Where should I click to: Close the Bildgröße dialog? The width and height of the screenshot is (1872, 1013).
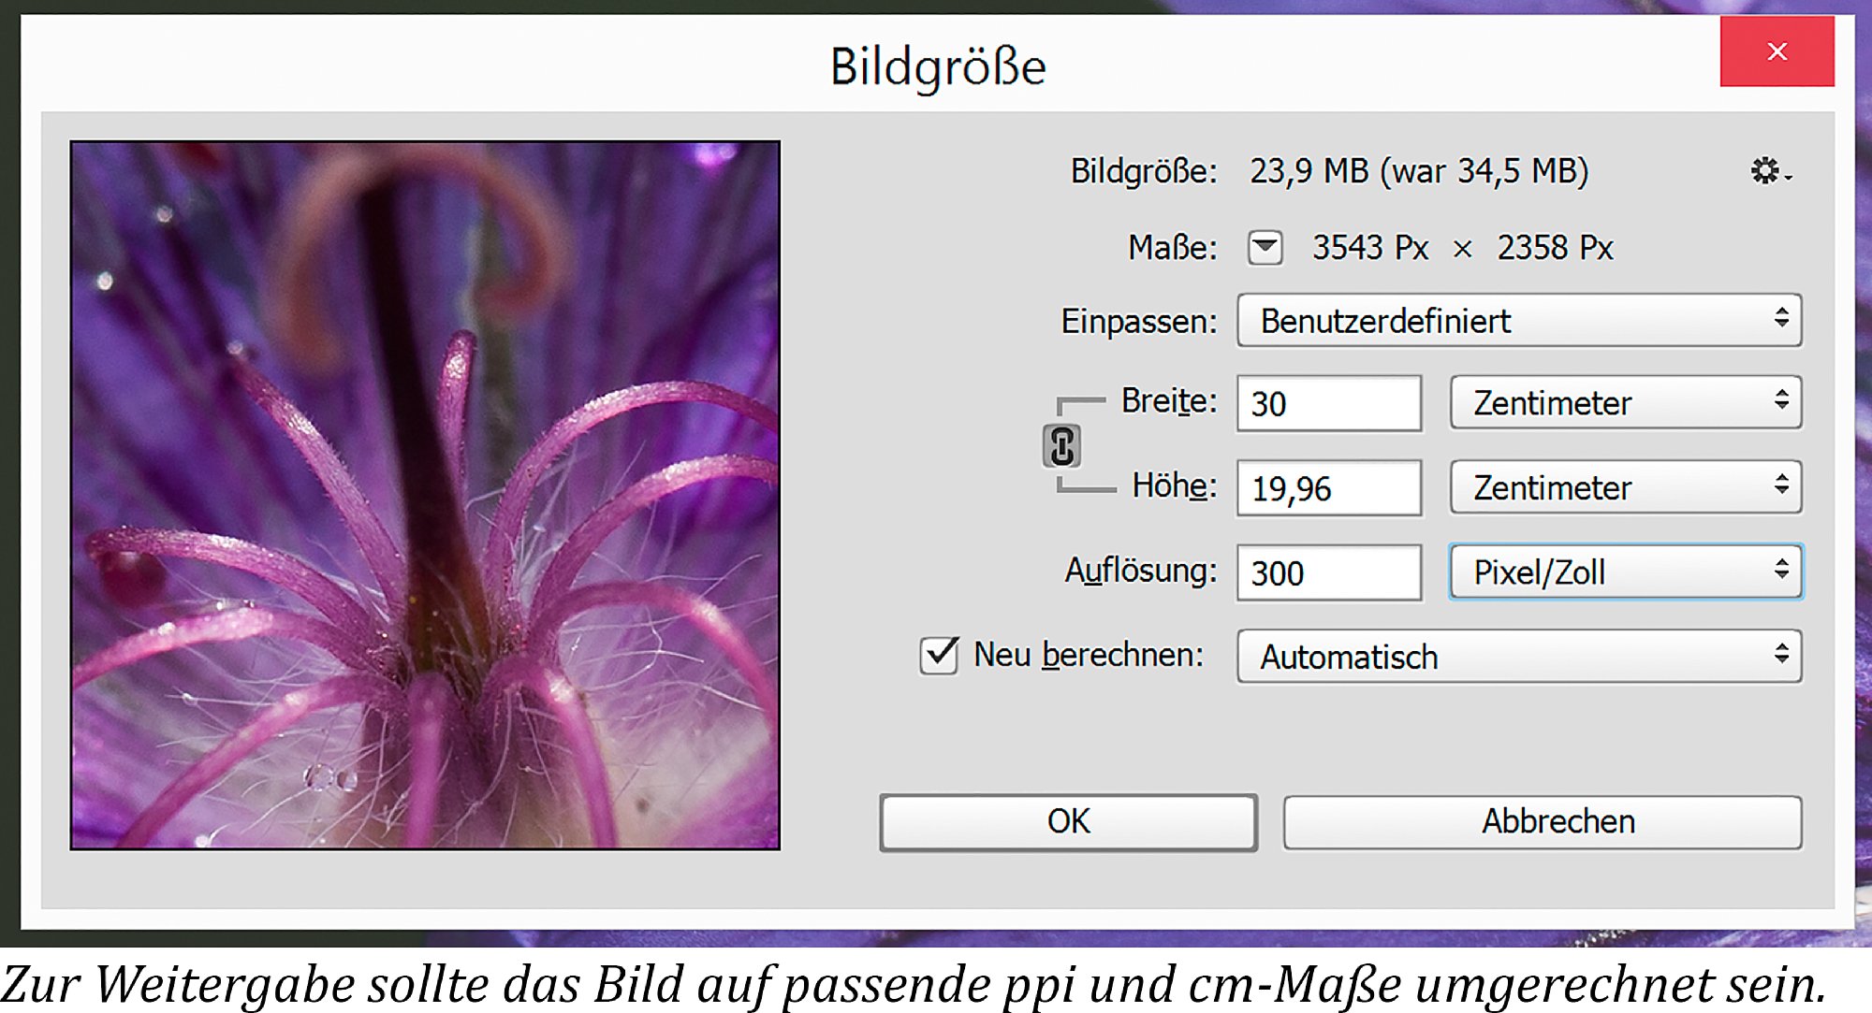click(x=1777, y=51)
